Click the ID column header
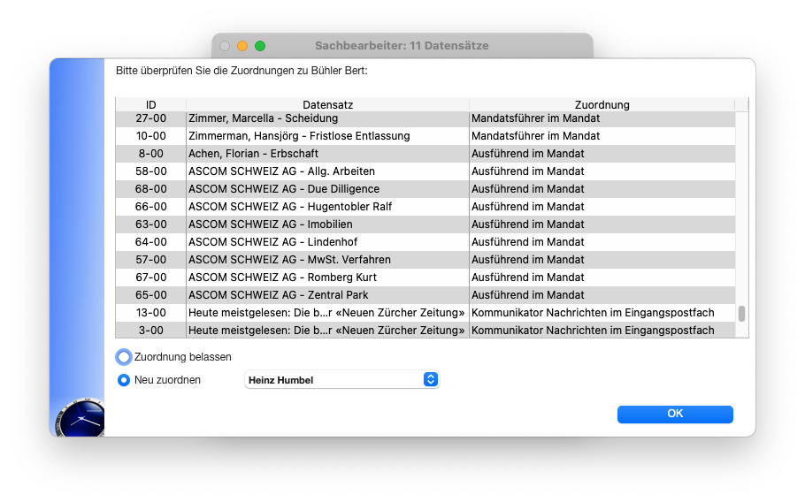 pyautogui.click(x=150, y=104)
